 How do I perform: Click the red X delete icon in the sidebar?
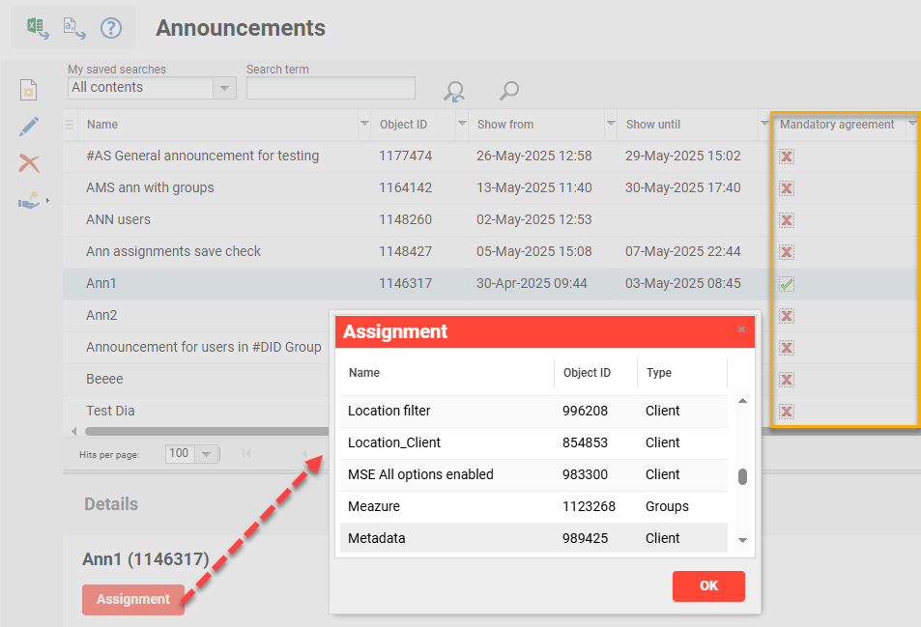[x=28, y=163]
